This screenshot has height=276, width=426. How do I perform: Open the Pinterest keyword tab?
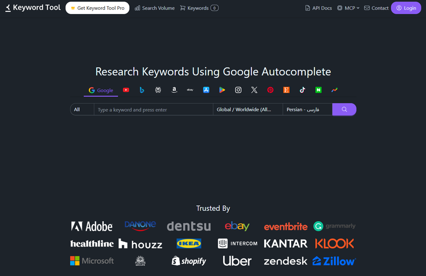[x=271, y=90]
